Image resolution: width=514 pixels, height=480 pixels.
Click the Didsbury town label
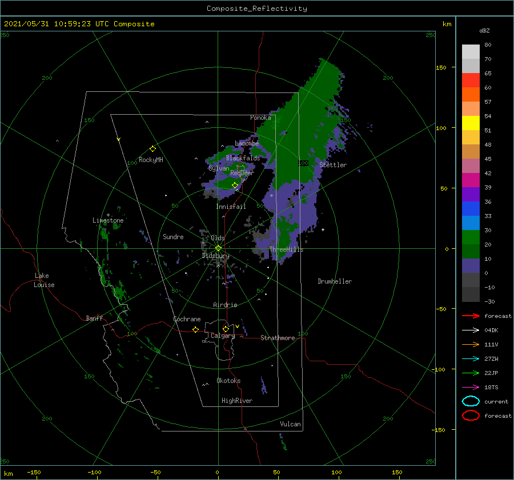coord(216,256)
